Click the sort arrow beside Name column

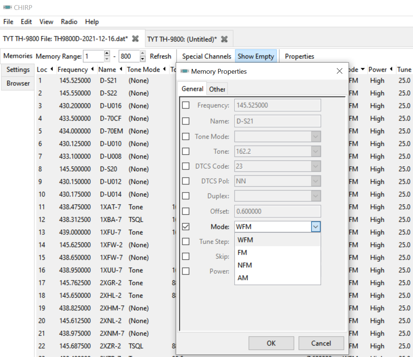pos(120,69)
